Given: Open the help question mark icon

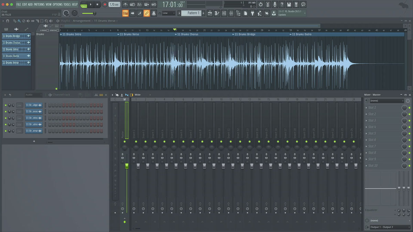Looking at the screenshot, I should pyautogui.click(x=282, y=4).
